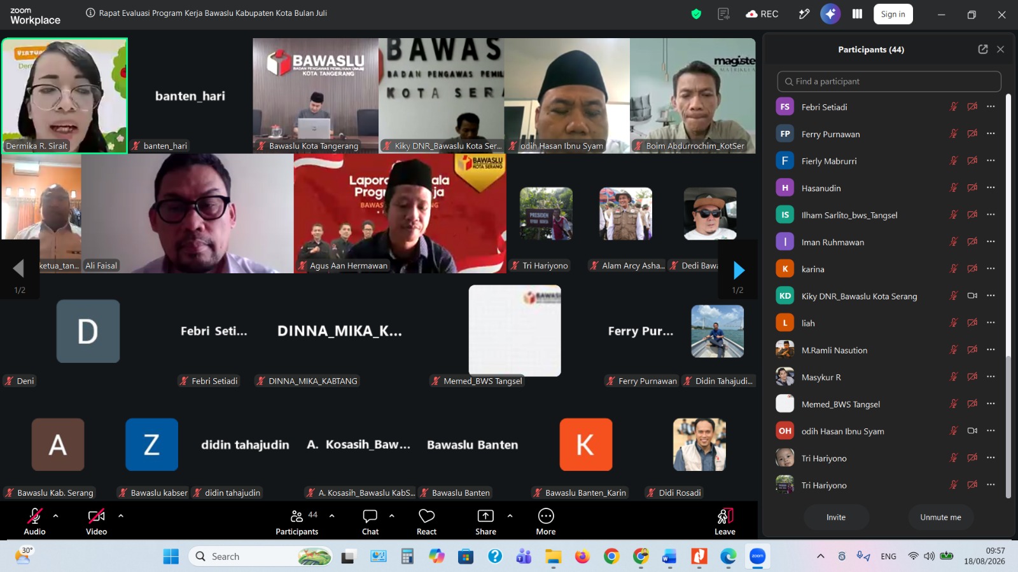This screenshot has width=1018, height=572.
Task: Open the Participants list button
Action: tap(297, 522)
